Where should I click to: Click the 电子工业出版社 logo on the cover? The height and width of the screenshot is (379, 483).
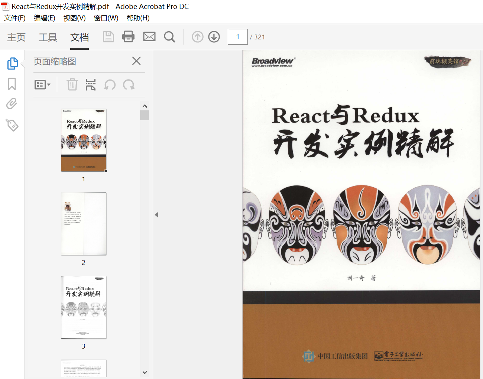[x=398, y=356]
